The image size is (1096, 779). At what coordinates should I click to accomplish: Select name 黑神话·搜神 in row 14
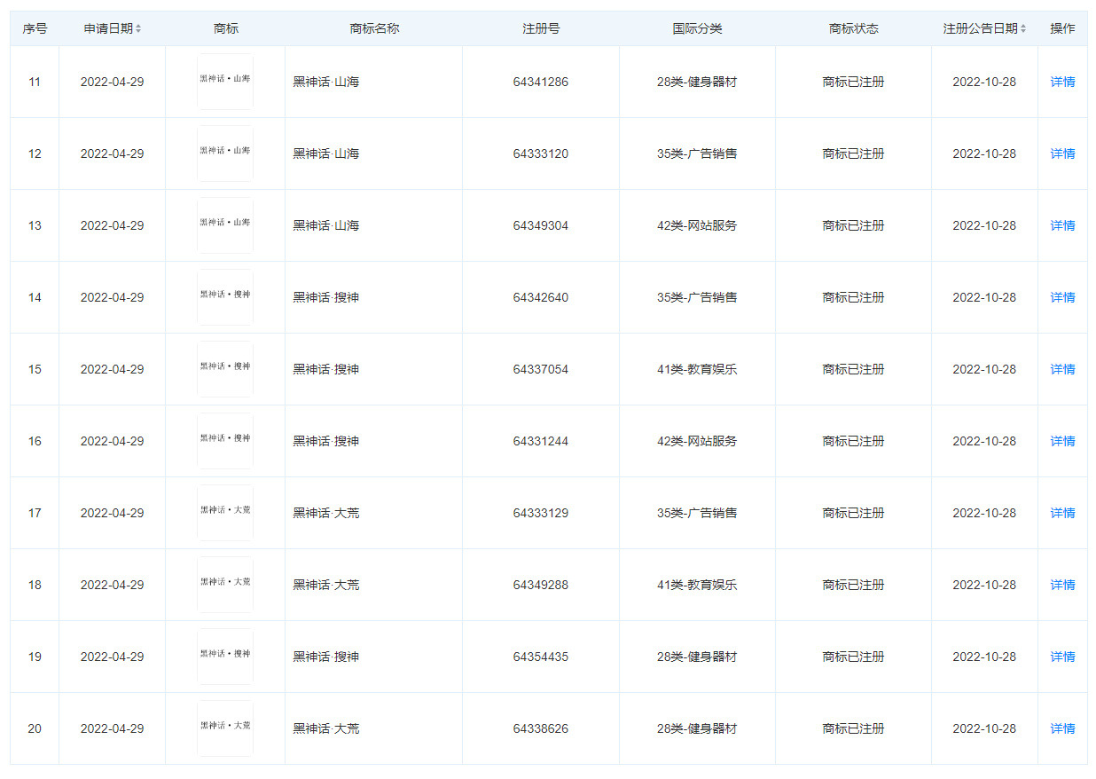[326, 297]
